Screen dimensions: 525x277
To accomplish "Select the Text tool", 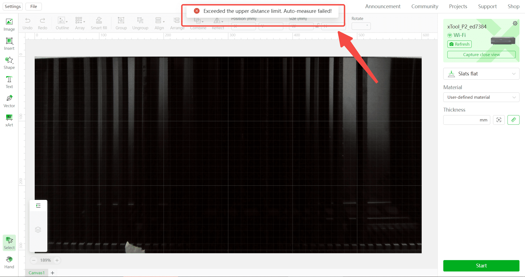I will click(9, 82).
